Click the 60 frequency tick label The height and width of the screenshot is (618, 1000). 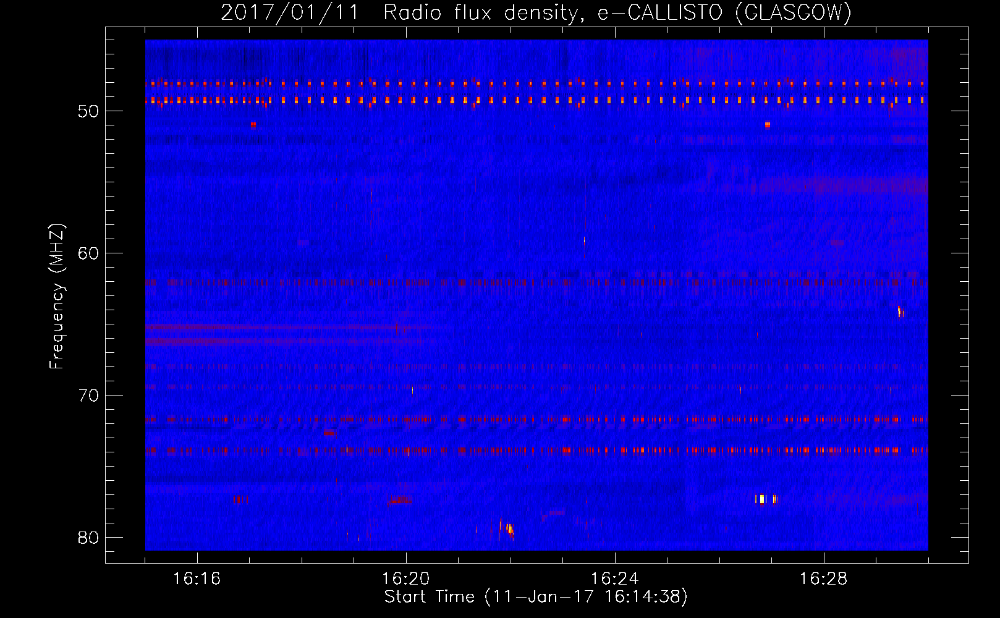pyautogui.click(x=88, y=253)
